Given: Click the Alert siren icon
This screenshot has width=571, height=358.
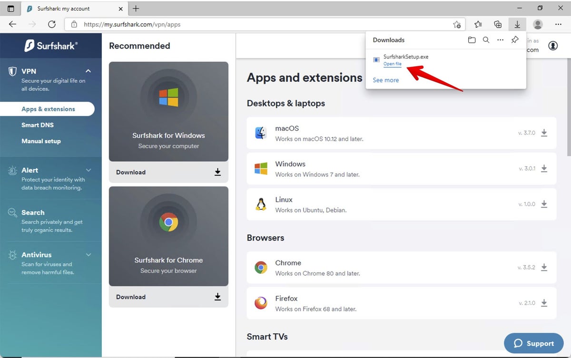Looking at the screenshot, I should tap(13, 170).
